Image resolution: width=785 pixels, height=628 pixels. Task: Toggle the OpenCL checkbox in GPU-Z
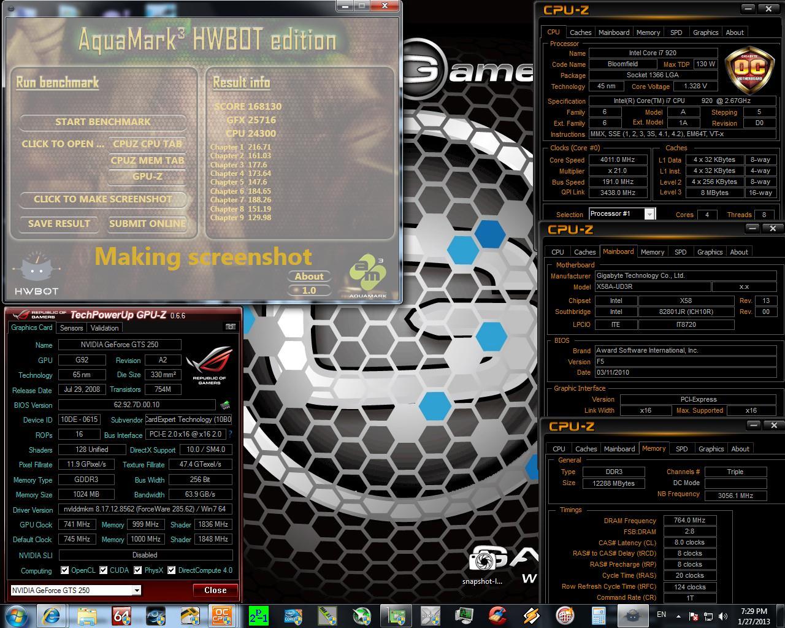click(64, 570)
